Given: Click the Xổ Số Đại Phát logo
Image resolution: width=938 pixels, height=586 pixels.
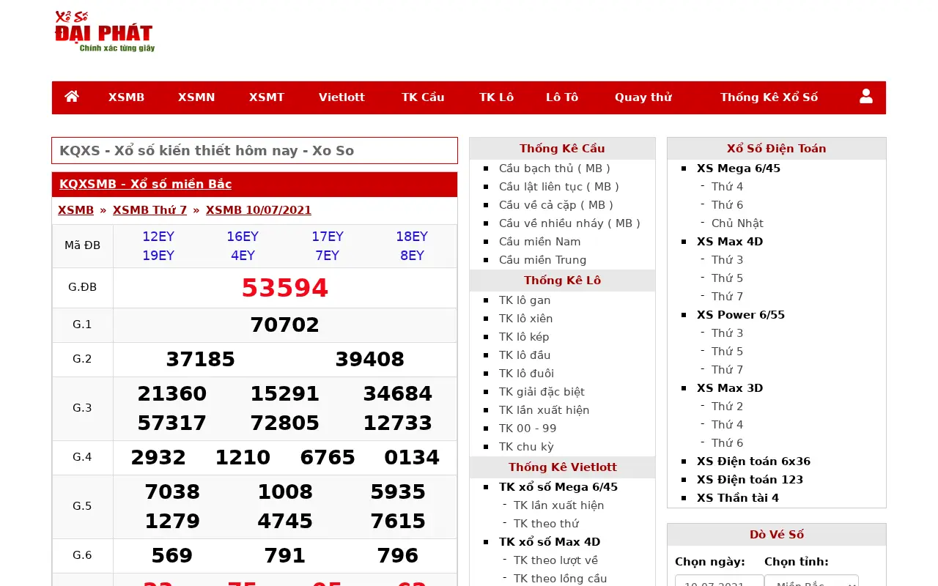Looking at the screenshot, I should click(x=104, y=31).
